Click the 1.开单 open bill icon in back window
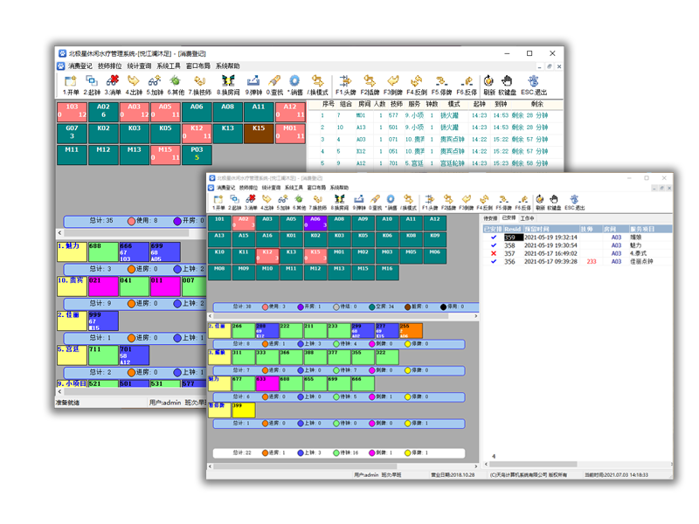Image resolution: width=699 pixels, height=524 pixels. click(x=71, y=84)
